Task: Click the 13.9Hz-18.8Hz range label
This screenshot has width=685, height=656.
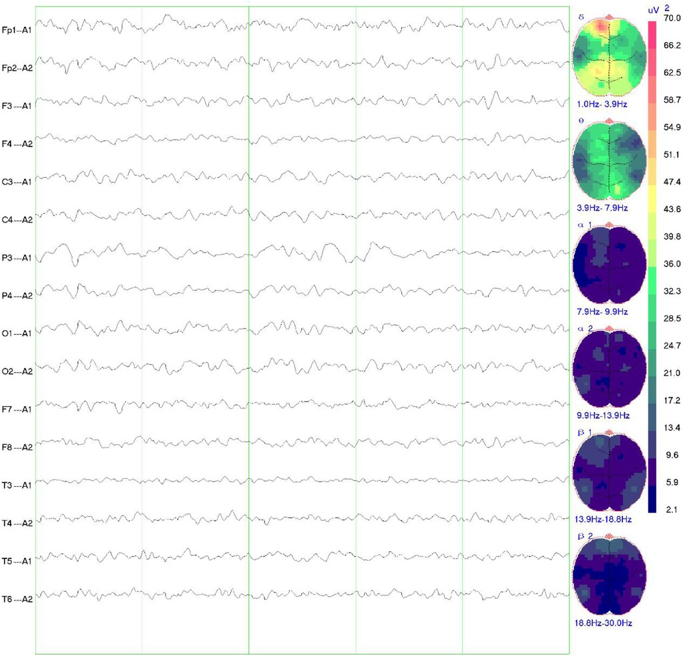Action: (x=604, y=519)
